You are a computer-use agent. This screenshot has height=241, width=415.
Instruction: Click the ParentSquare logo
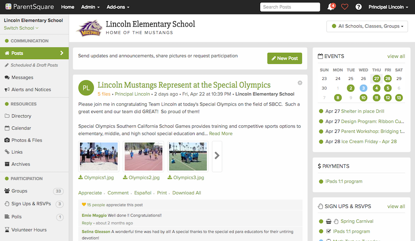tap(29, 7)
